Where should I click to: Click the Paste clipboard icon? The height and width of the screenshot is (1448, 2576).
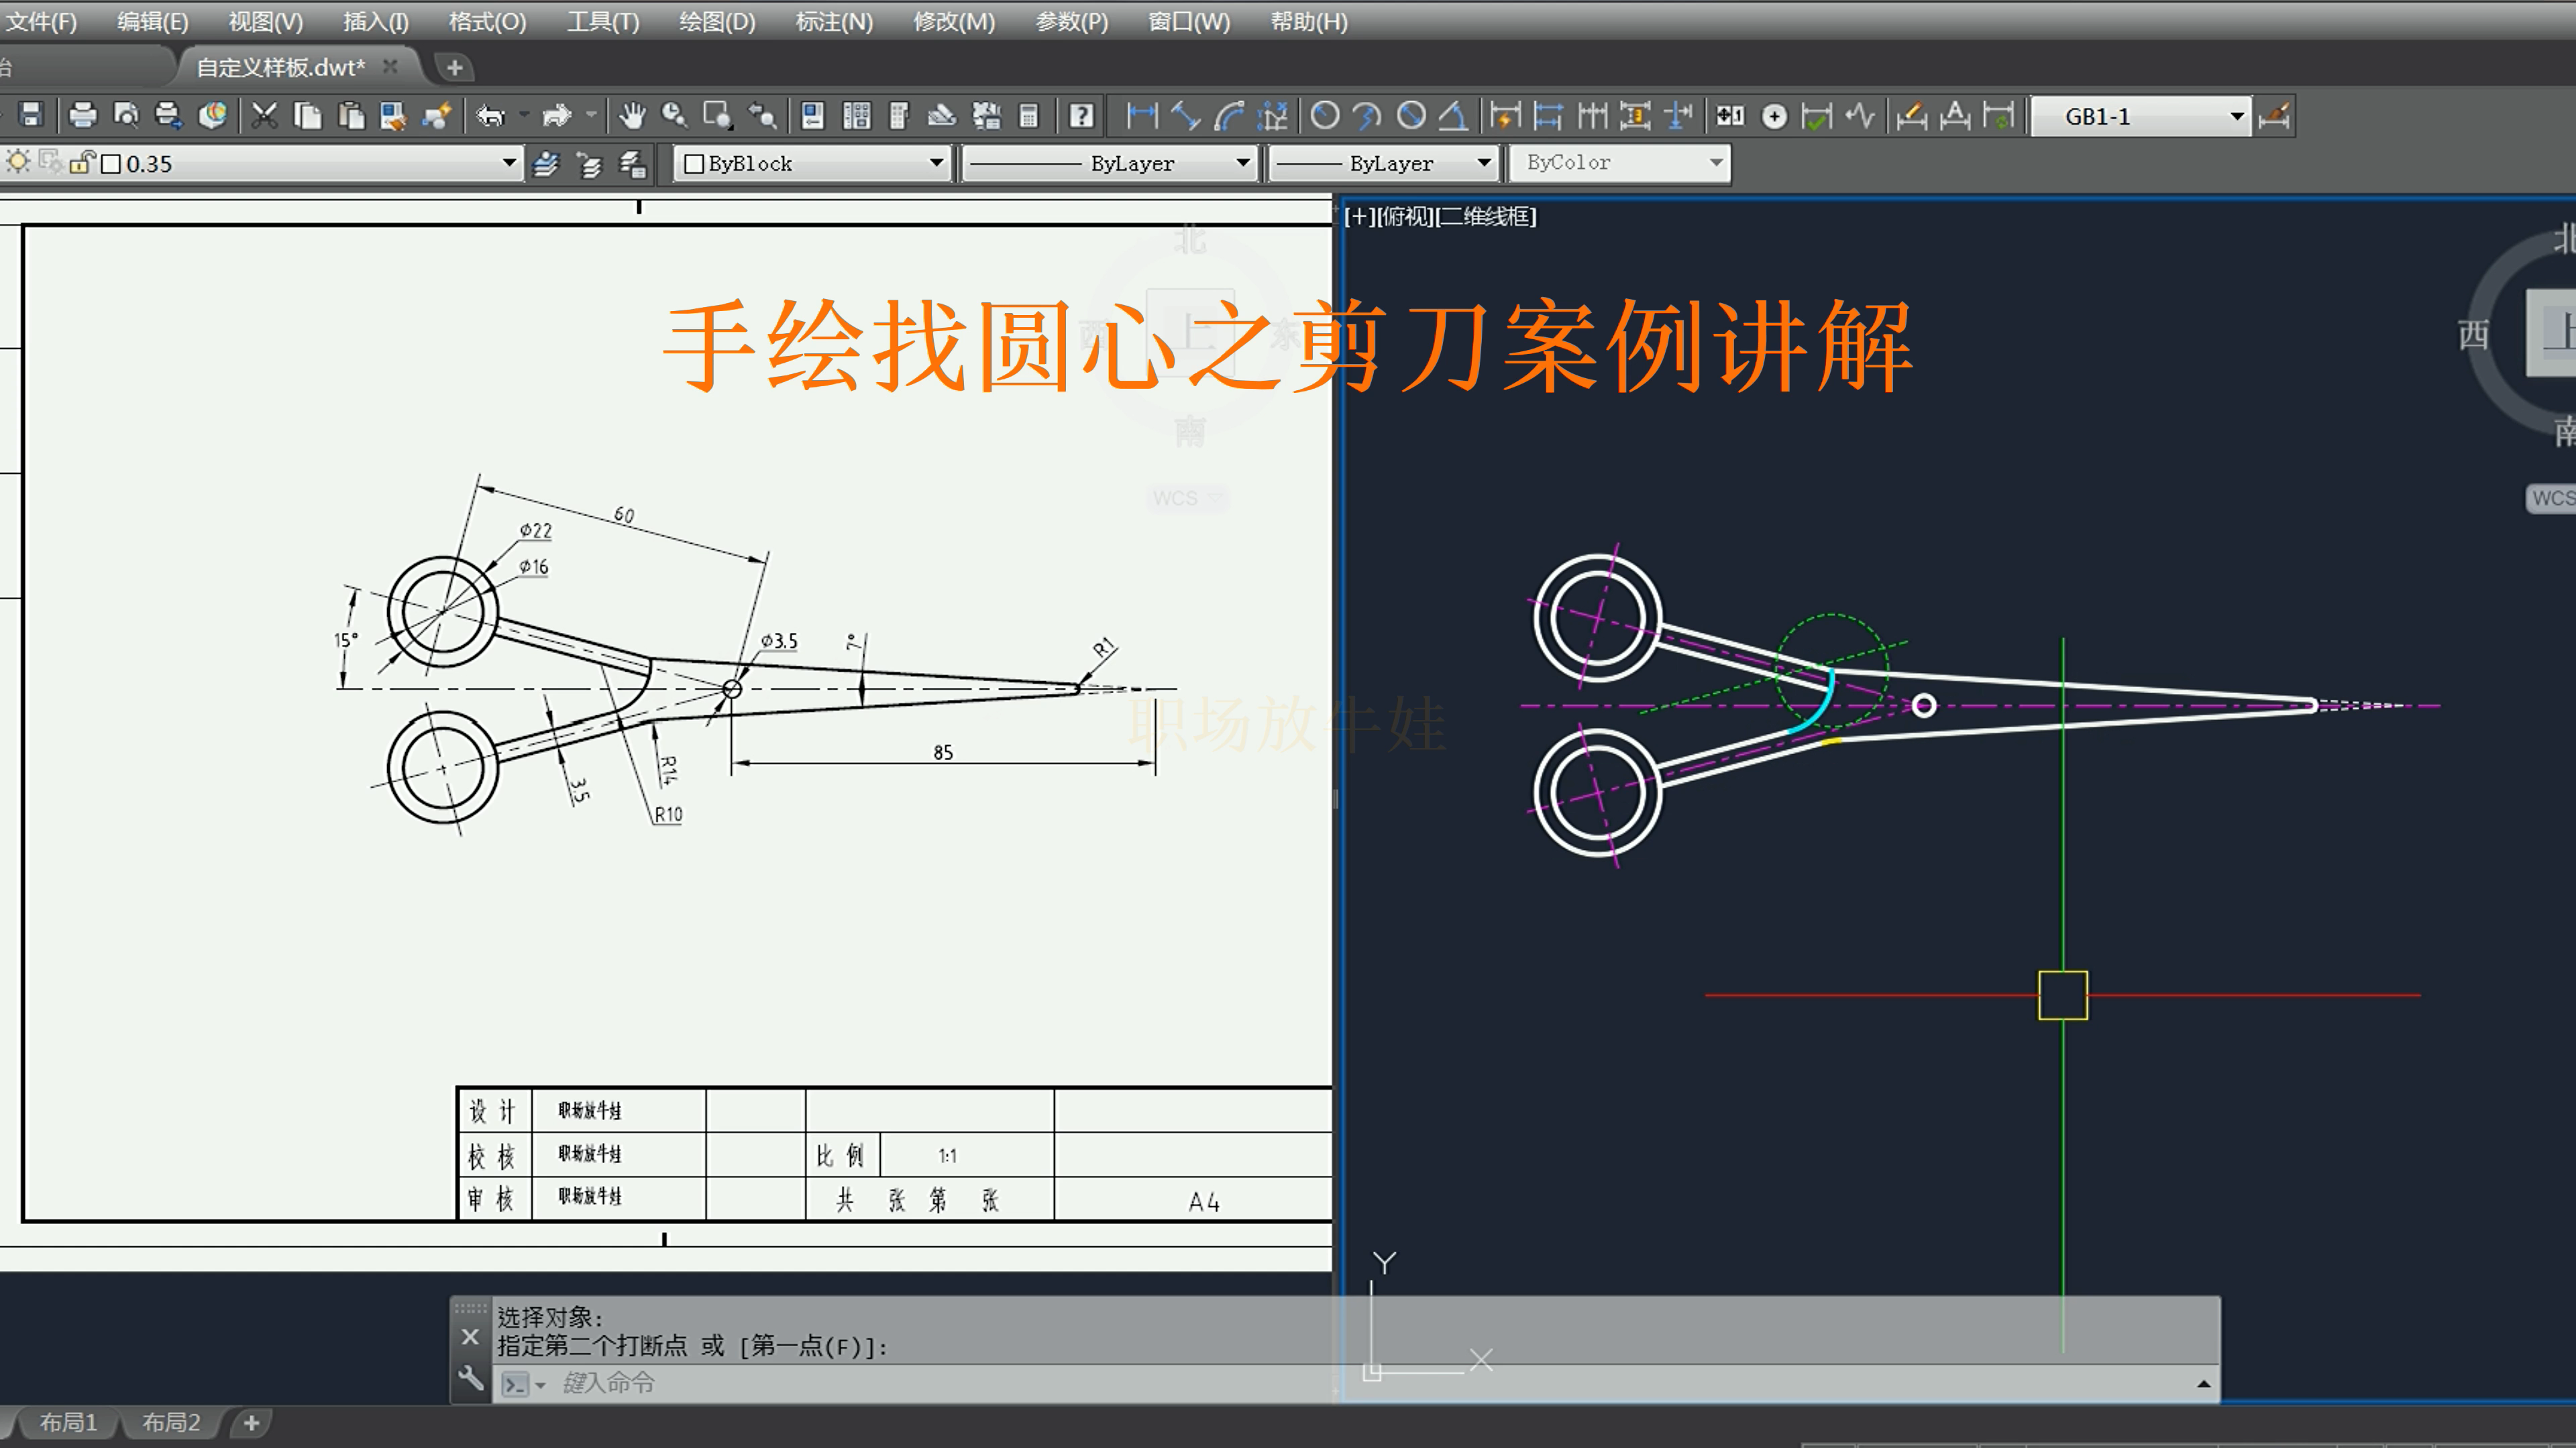click(x=351, y=116)
